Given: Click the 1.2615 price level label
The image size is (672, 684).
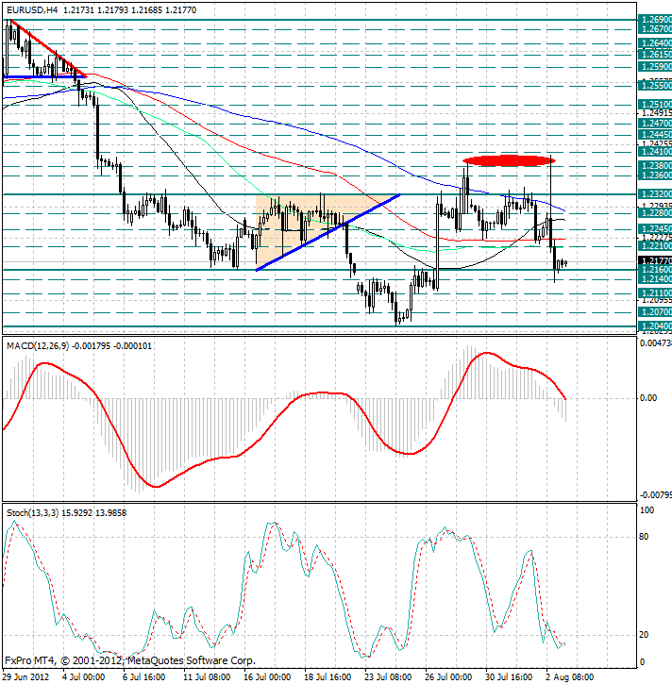Looking at the screenshot, I should (x=655, y=55).
